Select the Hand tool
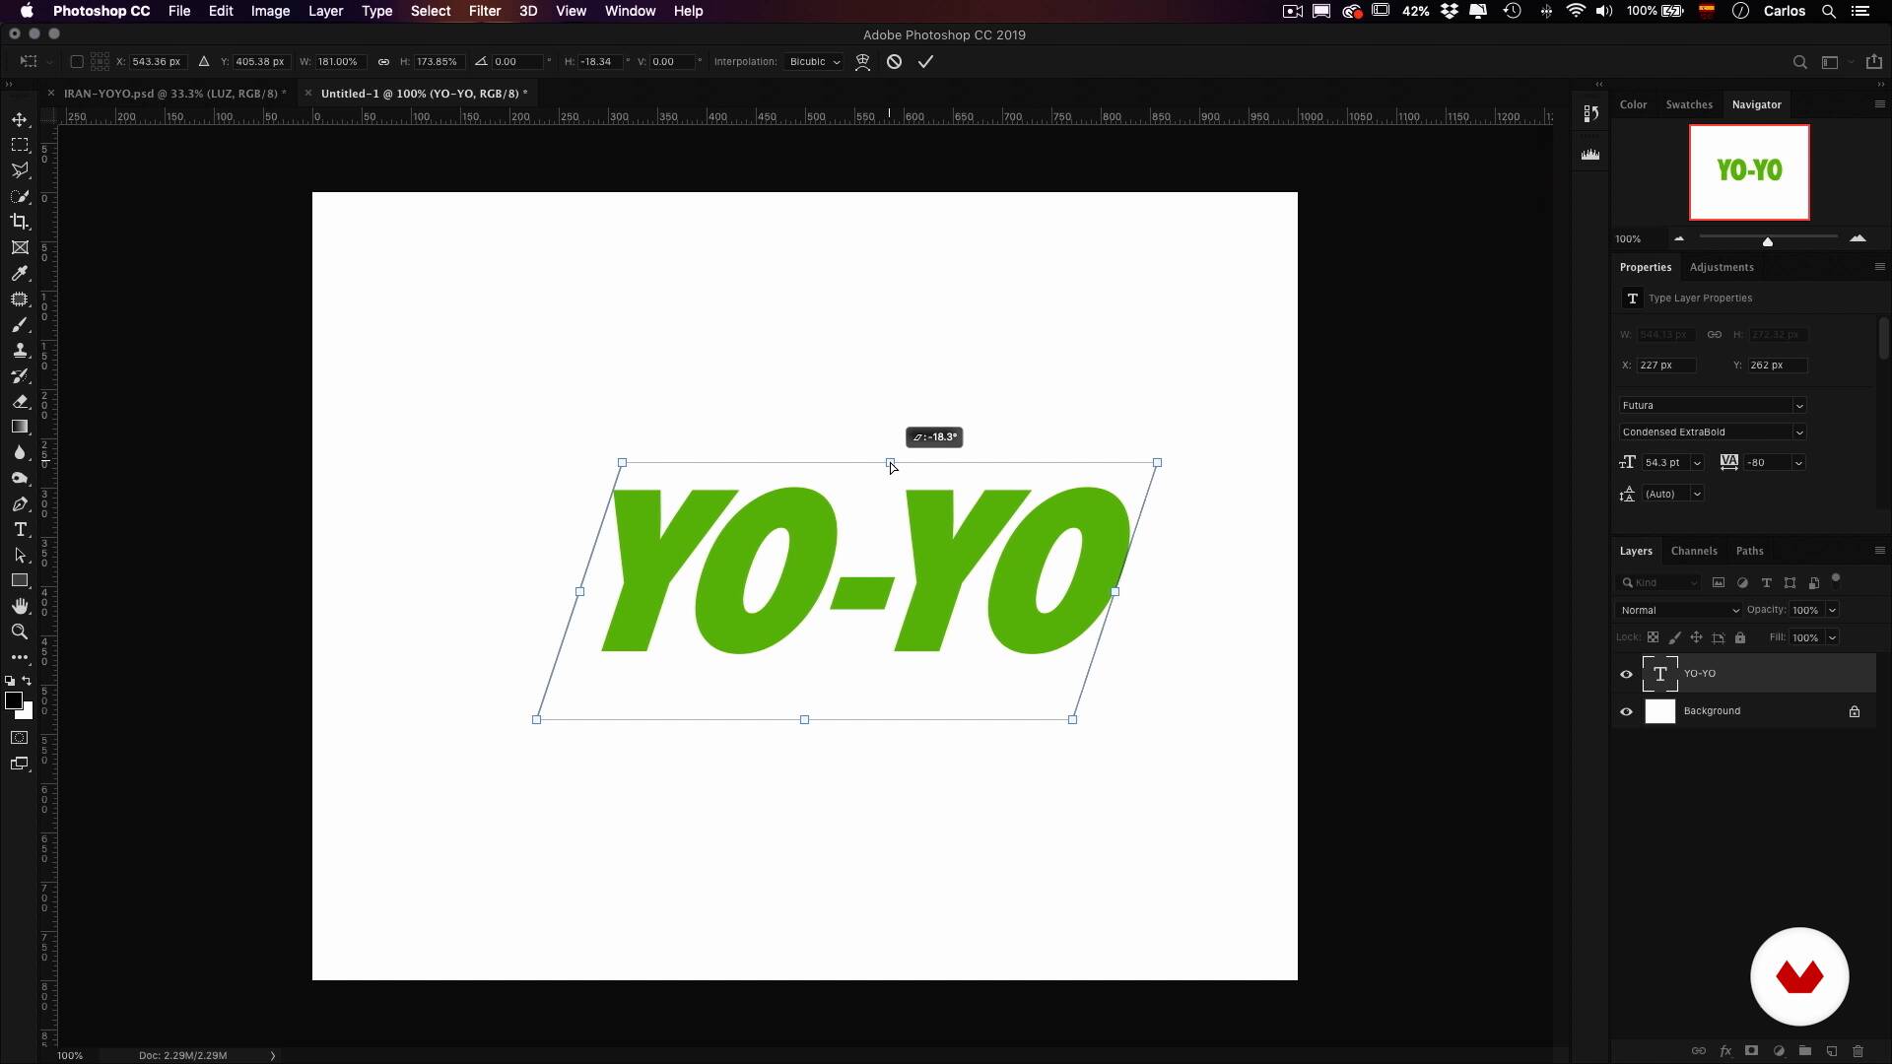 20,607
